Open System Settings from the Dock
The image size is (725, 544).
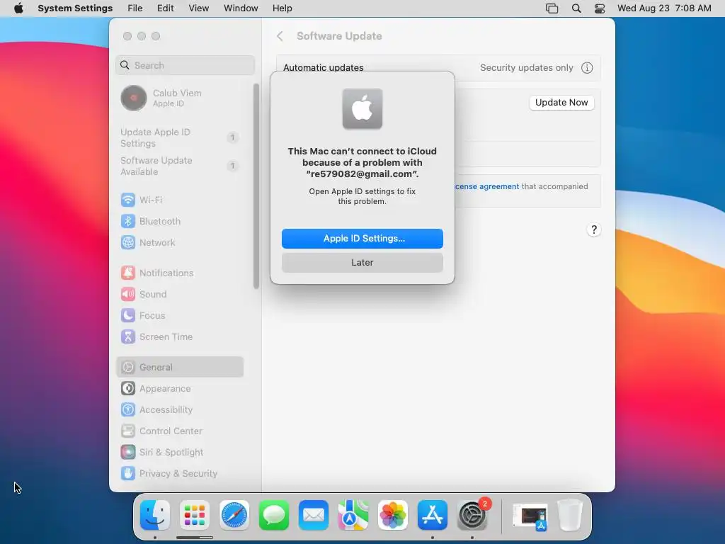pyautogui.click(x=472, y=515)
